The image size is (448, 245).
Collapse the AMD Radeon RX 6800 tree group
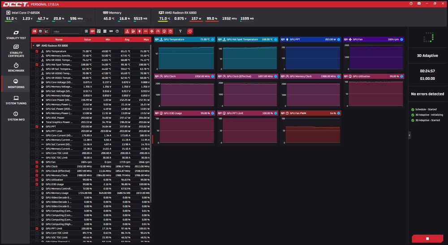[x=34, y=45]
